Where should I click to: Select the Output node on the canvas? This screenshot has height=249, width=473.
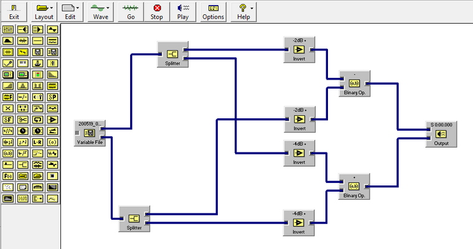pyautogui.click(x=441, y=134)
